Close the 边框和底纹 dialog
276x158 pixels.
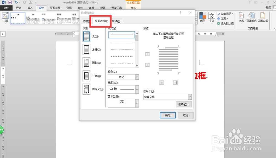190,12
